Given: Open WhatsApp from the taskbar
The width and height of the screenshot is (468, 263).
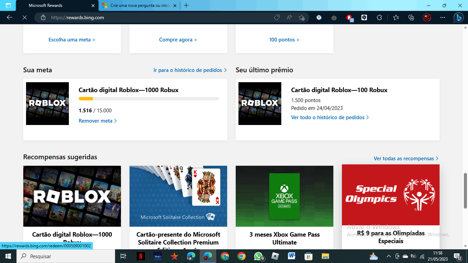Looking at the screenshot, I should [259, 256].
